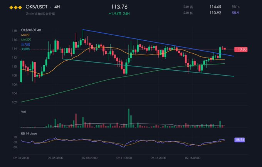Click RSI axis label 30
This screenshot has height=167, width=262.
[x=15, y=147]
